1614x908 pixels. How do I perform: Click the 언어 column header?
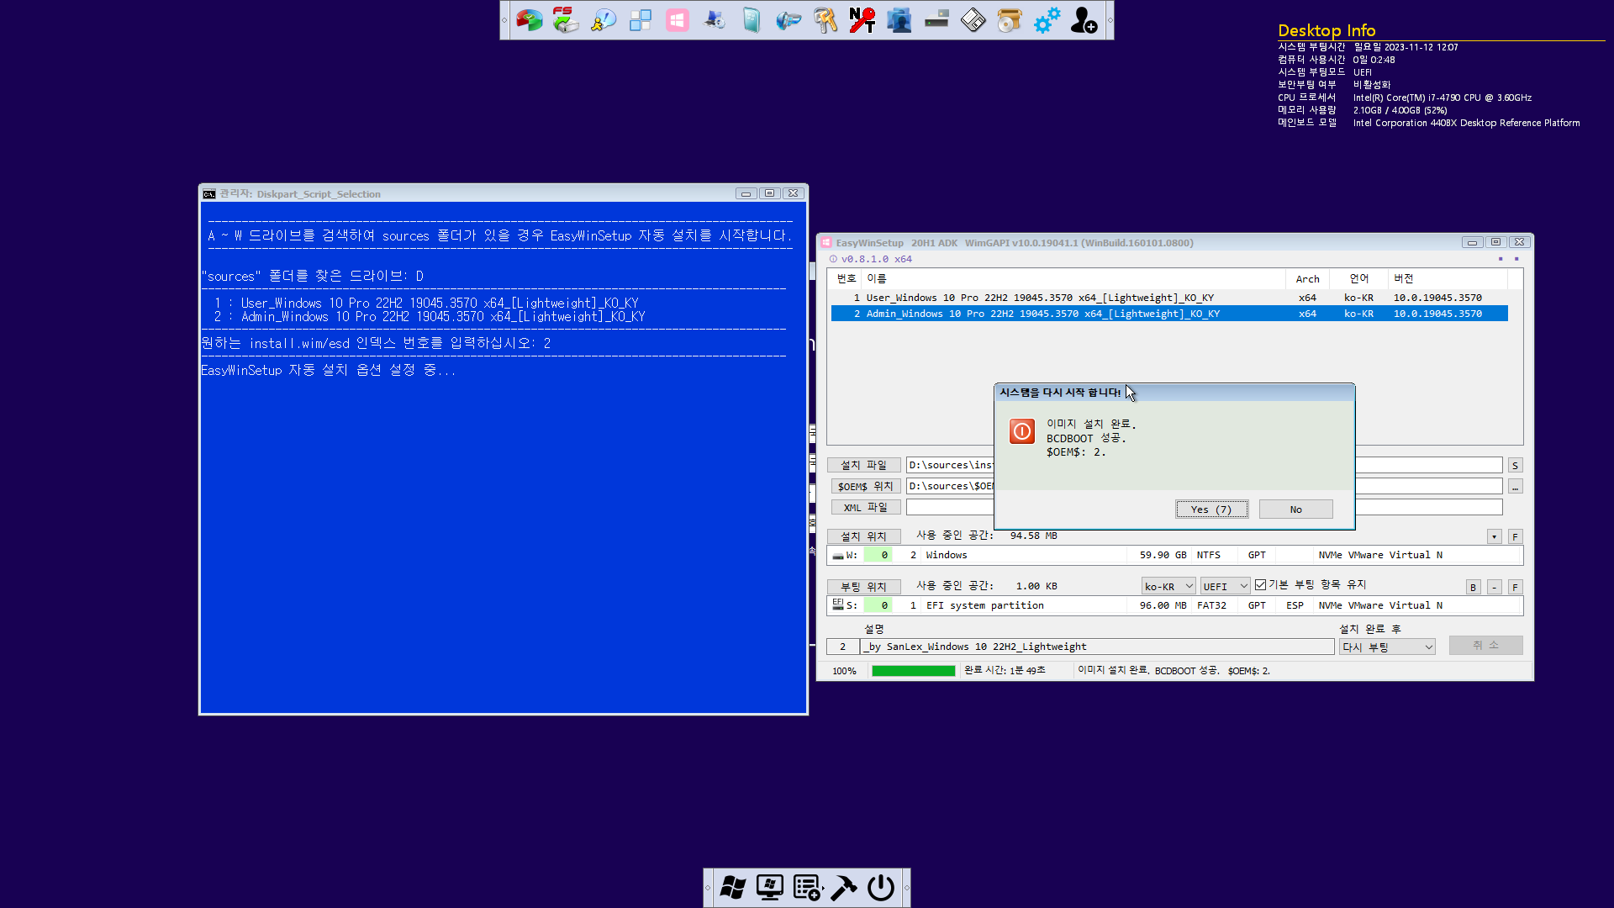click(x=1358, y=278)
